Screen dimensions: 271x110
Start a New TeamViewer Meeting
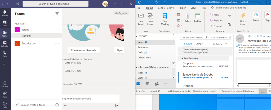[165, 19]
